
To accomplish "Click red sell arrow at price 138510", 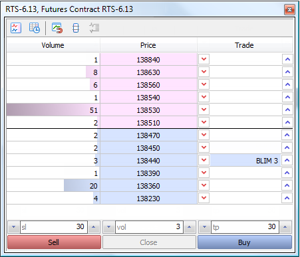I will (x=204, y=122).
